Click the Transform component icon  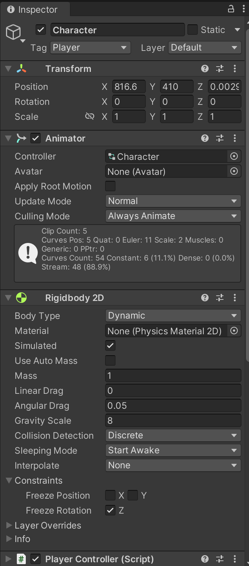click(x=21, y=69)
